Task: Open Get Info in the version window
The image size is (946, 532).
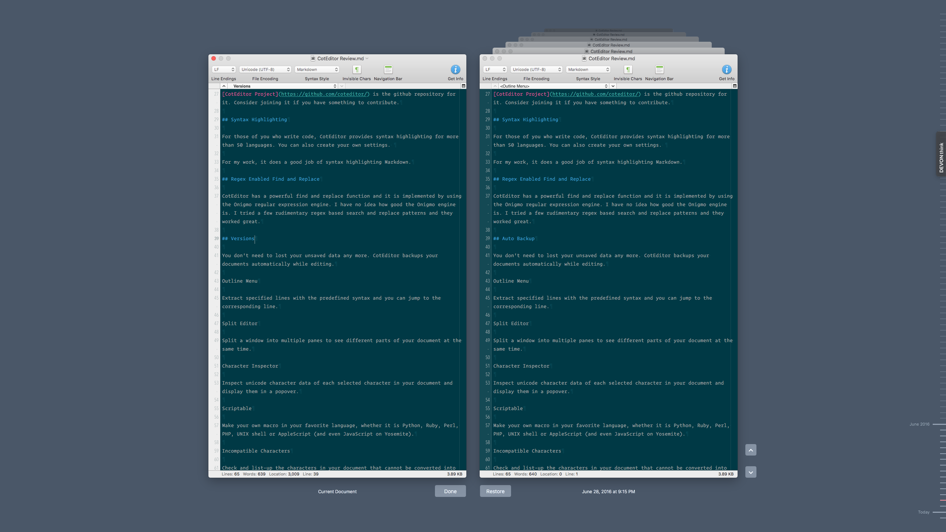Action: coord(726,69)
